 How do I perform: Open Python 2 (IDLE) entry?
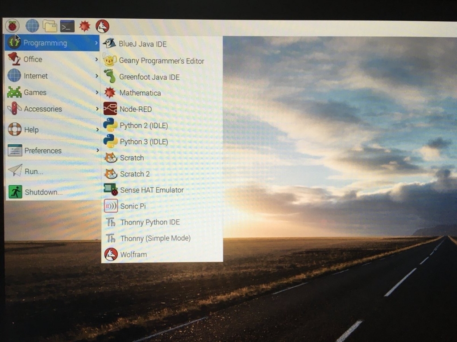162,125
